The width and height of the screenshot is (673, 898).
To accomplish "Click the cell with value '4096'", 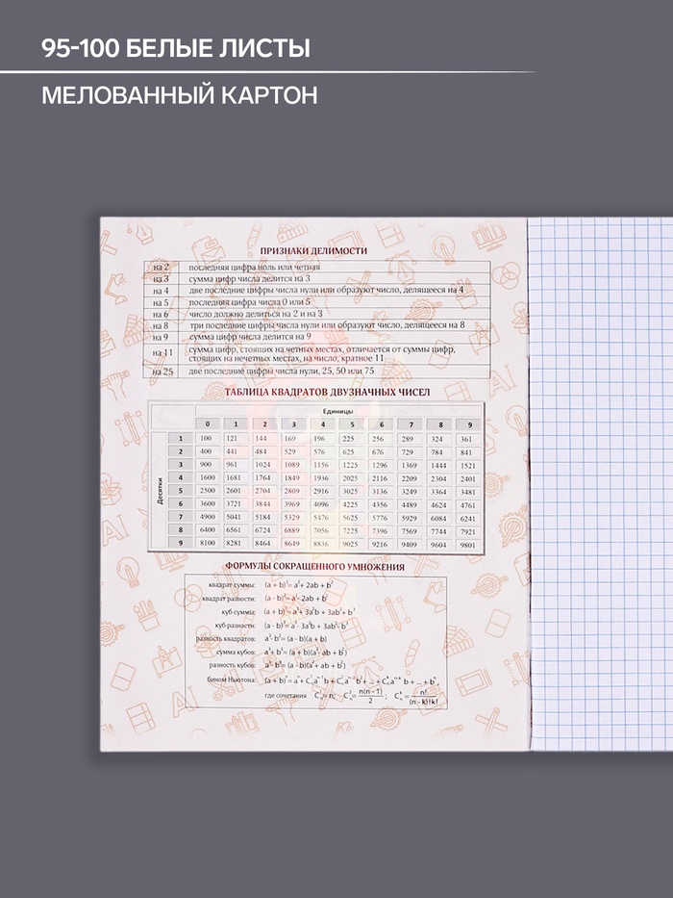I will (321, 504).
